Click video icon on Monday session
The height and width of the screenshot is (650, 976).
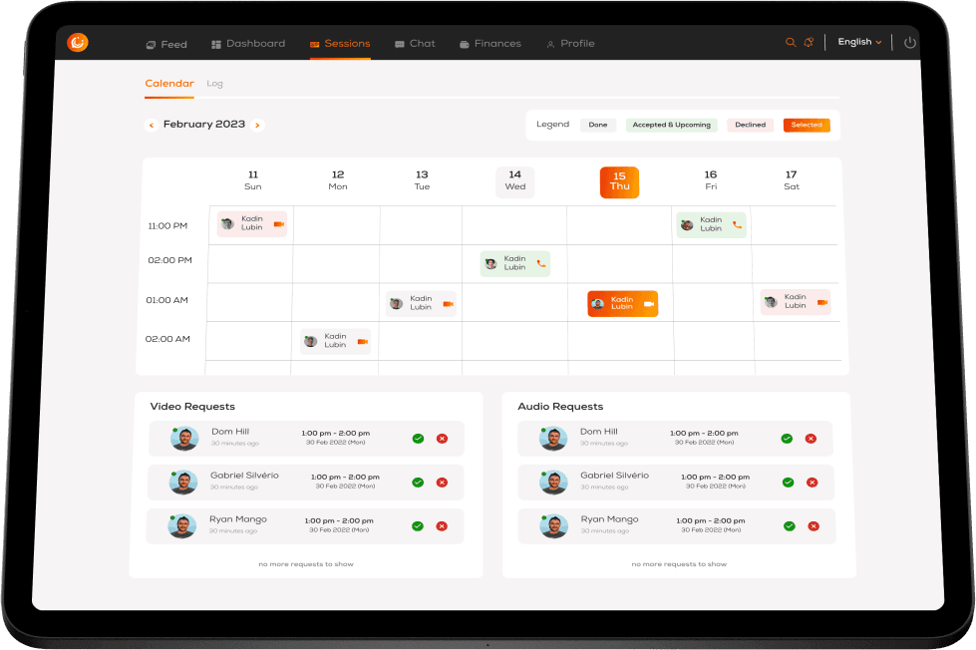[362, 341]
